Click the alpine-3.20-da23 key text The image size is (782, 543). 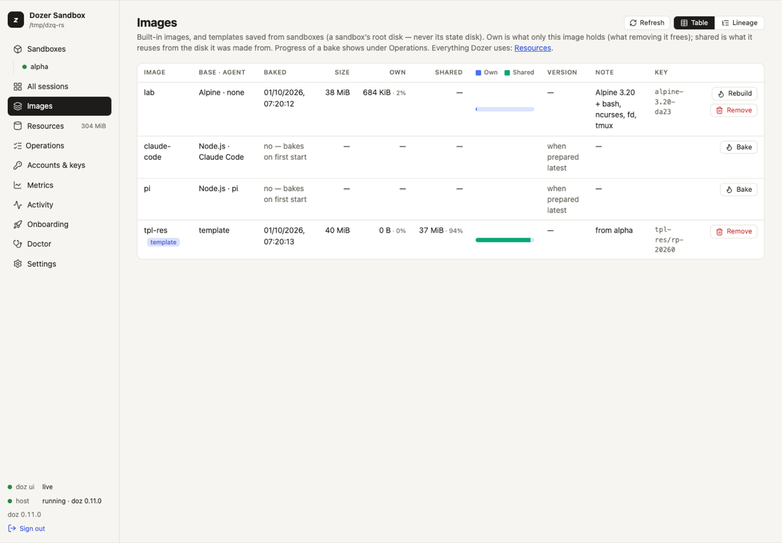(669, 102)
